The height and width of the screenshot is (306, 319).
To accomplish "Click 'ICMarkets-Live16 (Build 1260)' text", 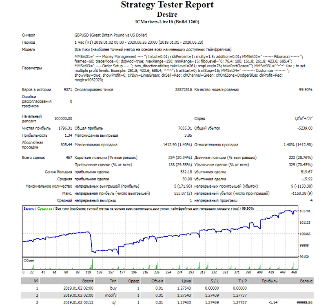I will [167, 22].
